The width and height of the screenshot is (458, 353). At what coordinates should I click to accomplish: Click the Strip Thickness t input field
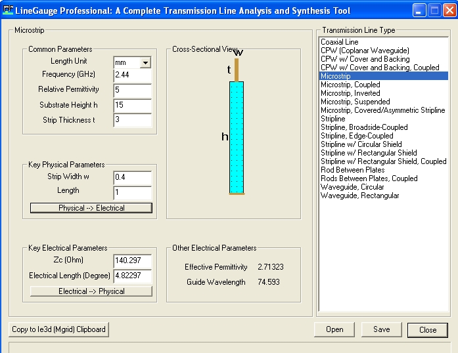(x=132, y=120)
